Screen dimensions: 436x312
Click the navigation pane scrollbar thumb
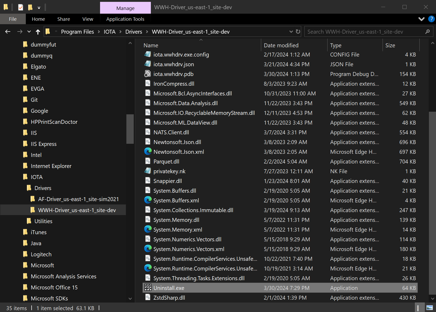point(130,129)
